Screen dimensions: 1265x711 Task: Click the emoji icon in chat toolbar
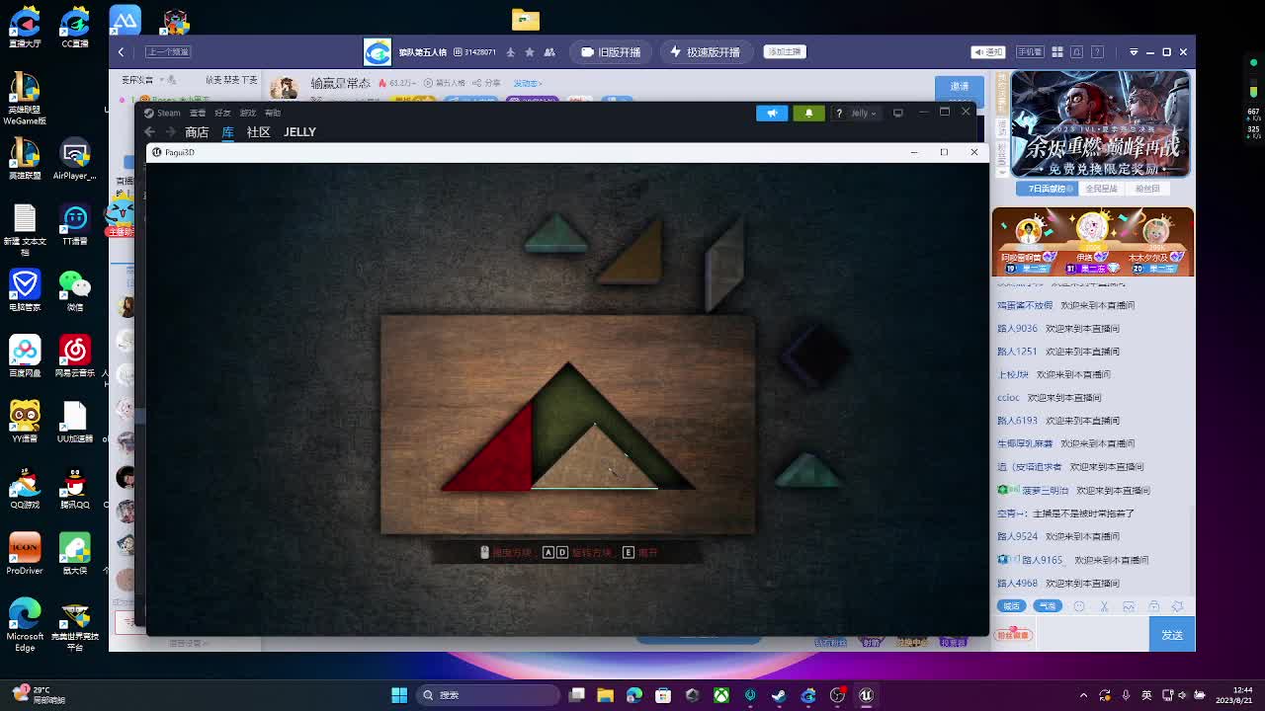click(1079, 606)
